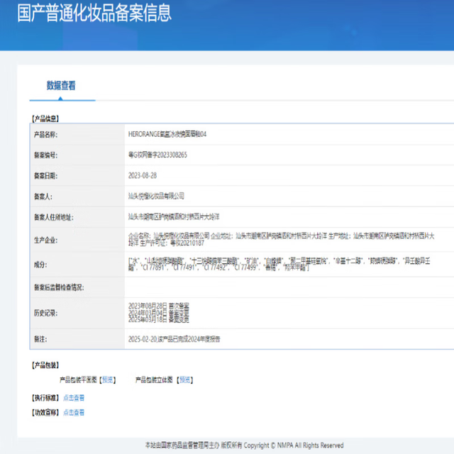Click the 备案编号 value 粤G妆网备字2023308265

click(157, 155)
